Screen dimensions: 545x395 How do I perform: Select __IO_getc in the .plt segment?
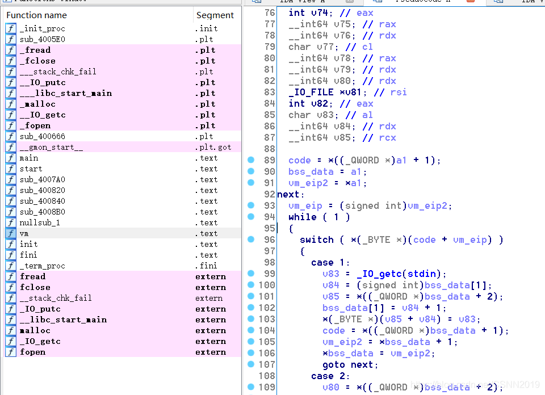(123, 115)
